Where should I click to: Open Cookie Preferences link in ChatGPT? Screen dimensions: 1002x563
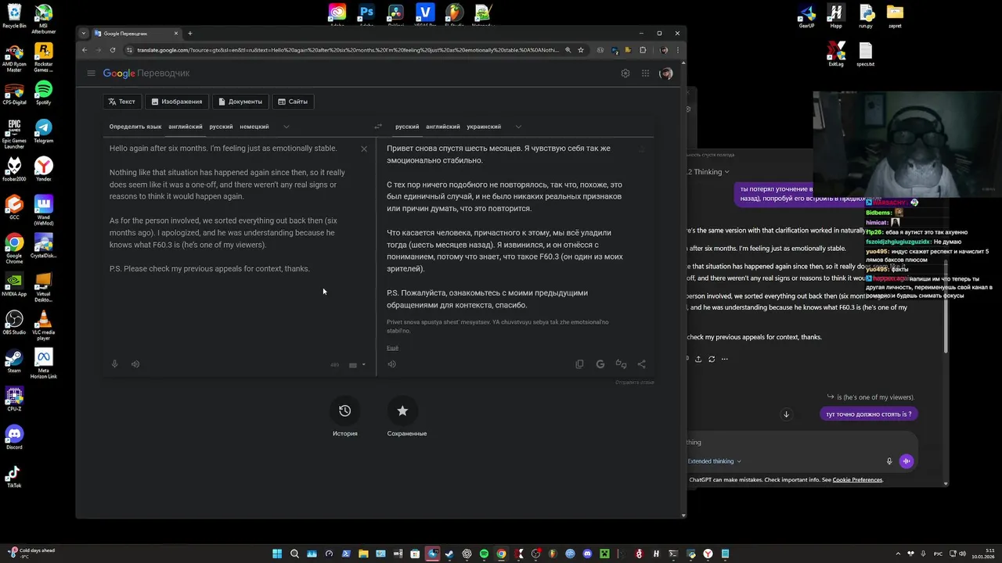[x=857, y=479]
